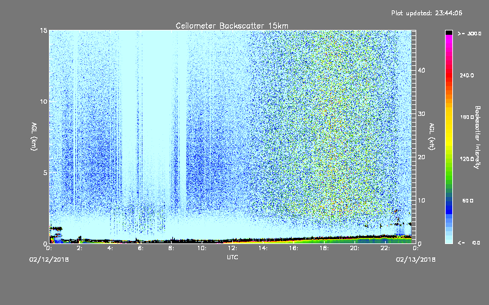Select the '20' tick on the kft axis
The width and height of the screenshot is (489, 305).
point(421,157)
